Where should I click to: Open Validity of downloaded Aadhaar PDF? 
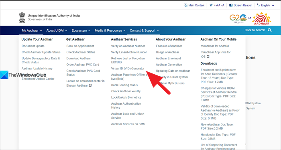[x=220, y=112]
